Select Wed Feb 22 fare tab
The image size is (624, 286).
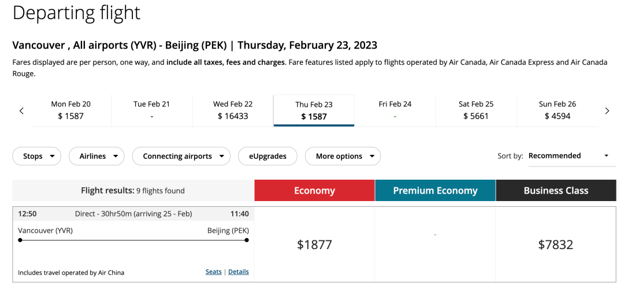click(x=233, y=110)
